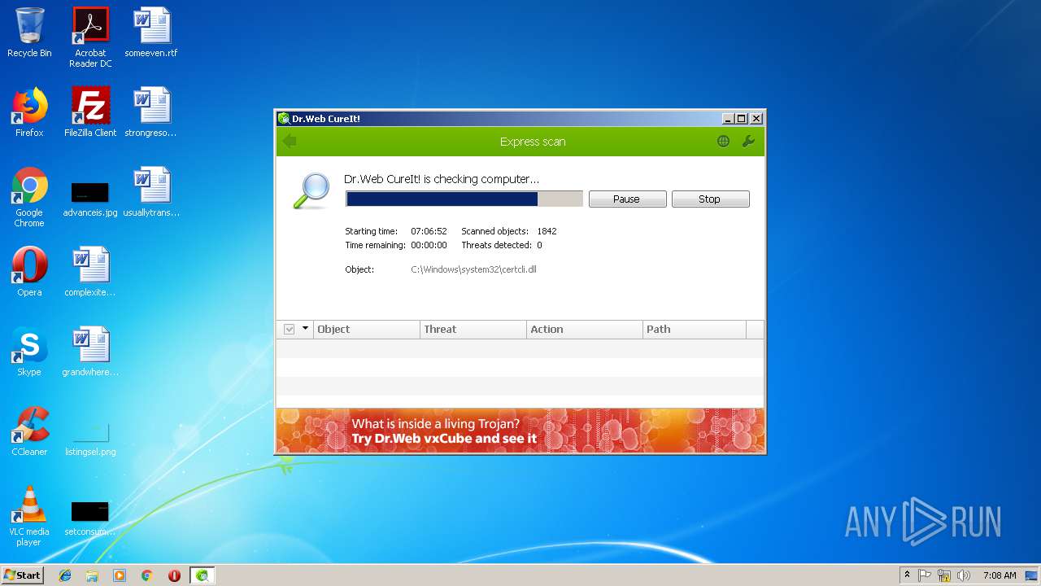Select the Firefox desktop shortcut
1041x586 pixels.
pos(29,112)
